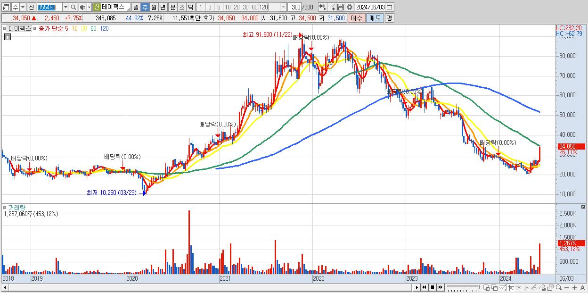Select the 월 monthly period
This screenshot has width=588, height=293.
[x=154, y=7]
